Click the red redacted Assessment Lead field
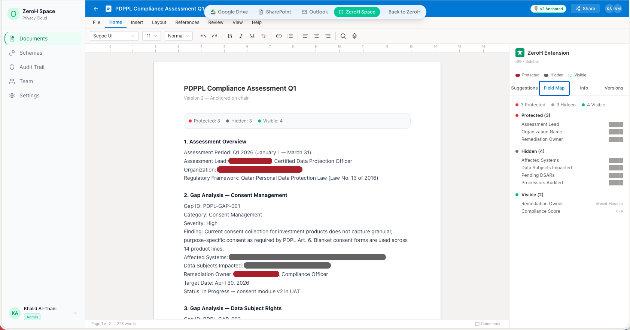The height and width of the screenshot is (330, 630). 250,161
